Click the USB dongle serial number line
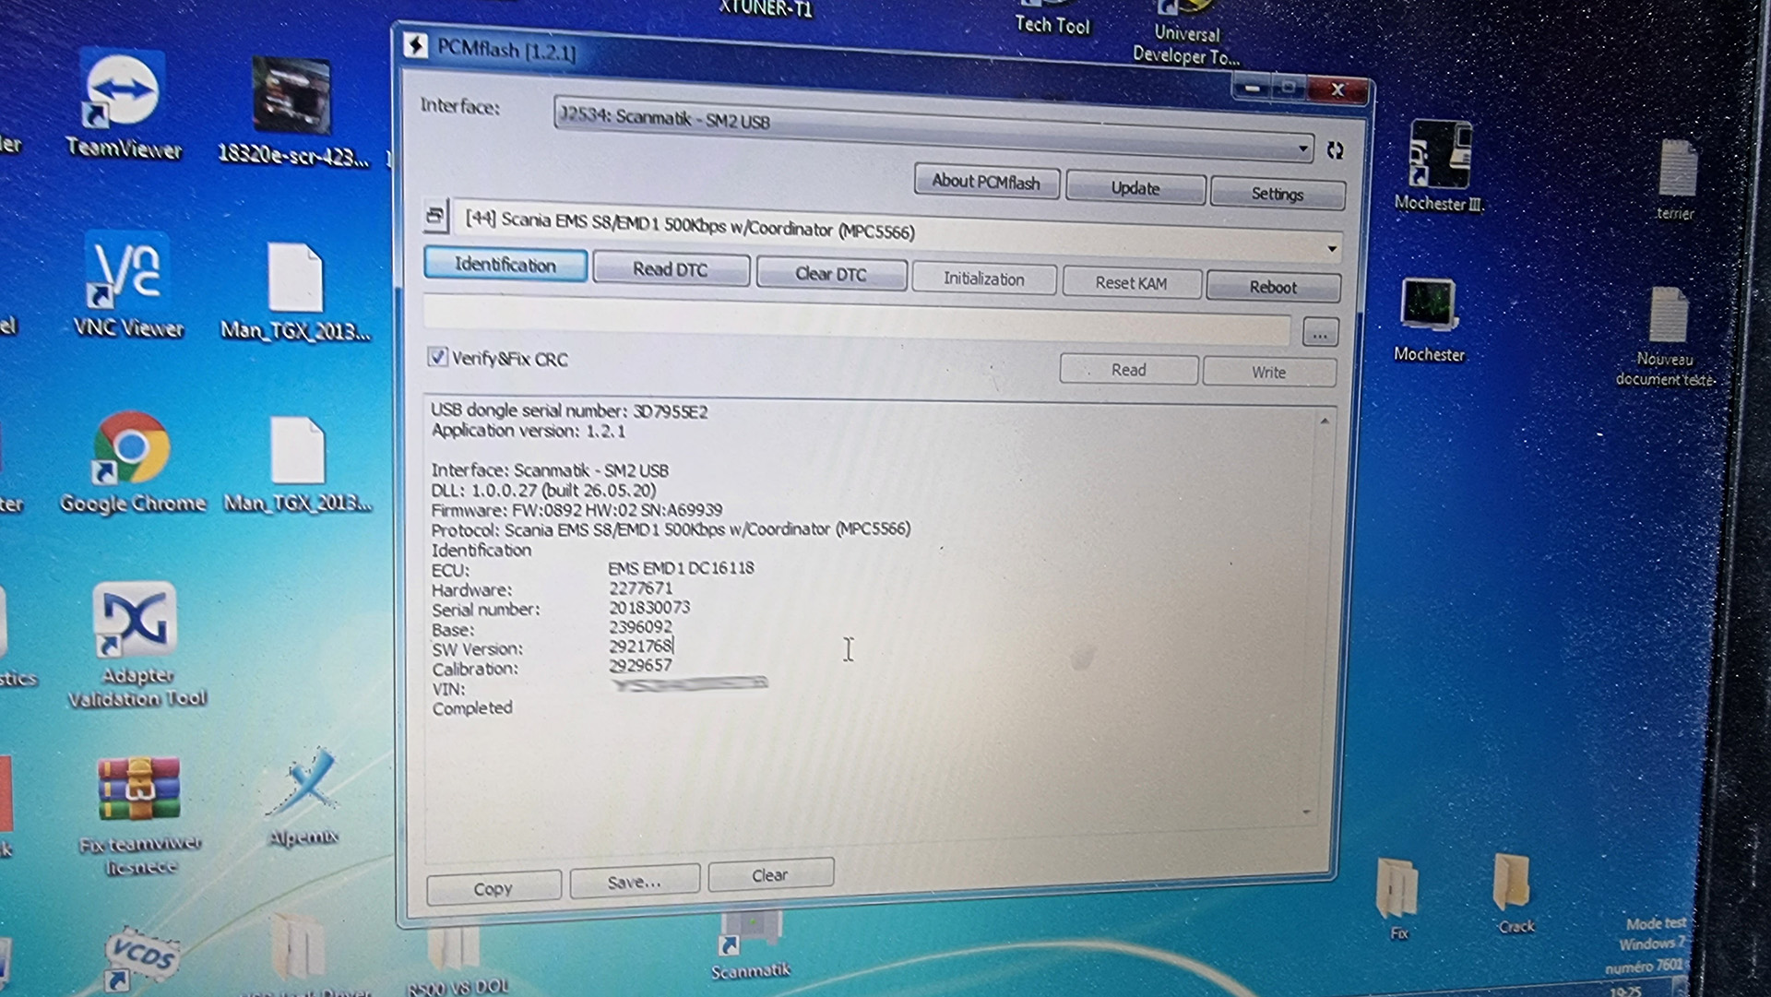 click(x=569, y=410)
